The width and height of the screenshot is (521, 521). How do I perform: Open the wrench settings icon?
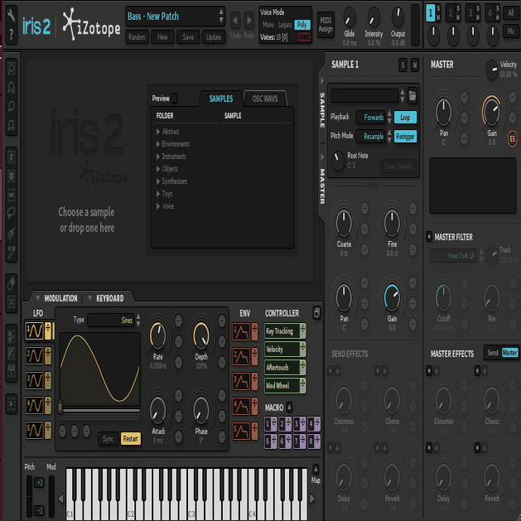pos(12,15)
